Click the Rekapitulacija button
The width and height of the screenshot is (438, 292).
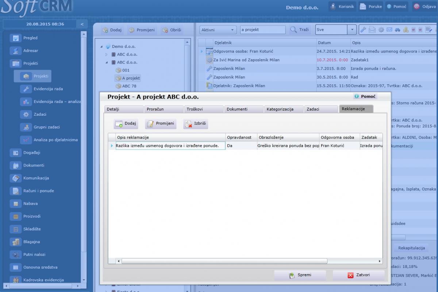tap(411, 248)
